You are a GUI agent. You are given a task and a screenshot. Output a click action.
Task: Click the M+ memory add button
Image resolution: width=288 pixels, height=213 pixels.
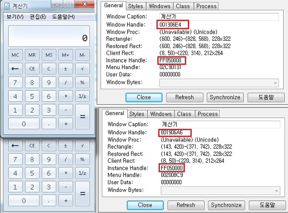[66, 55]
